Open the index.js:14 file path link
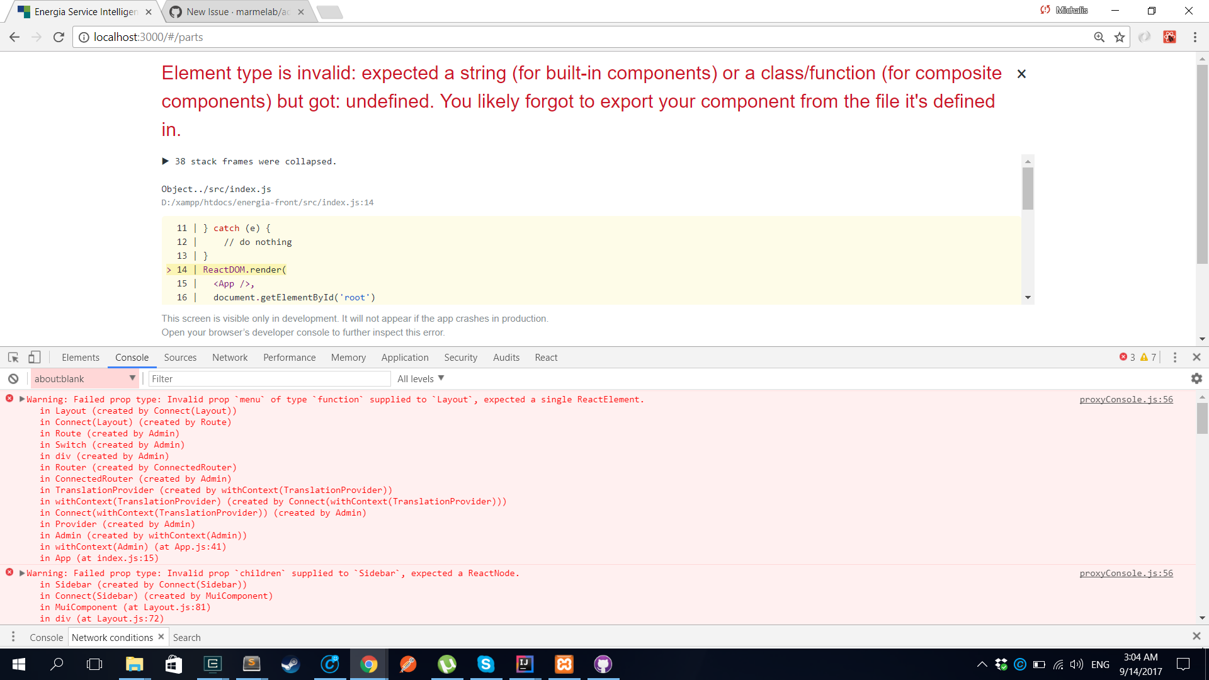1209x680 pixels. click(267, 202)
